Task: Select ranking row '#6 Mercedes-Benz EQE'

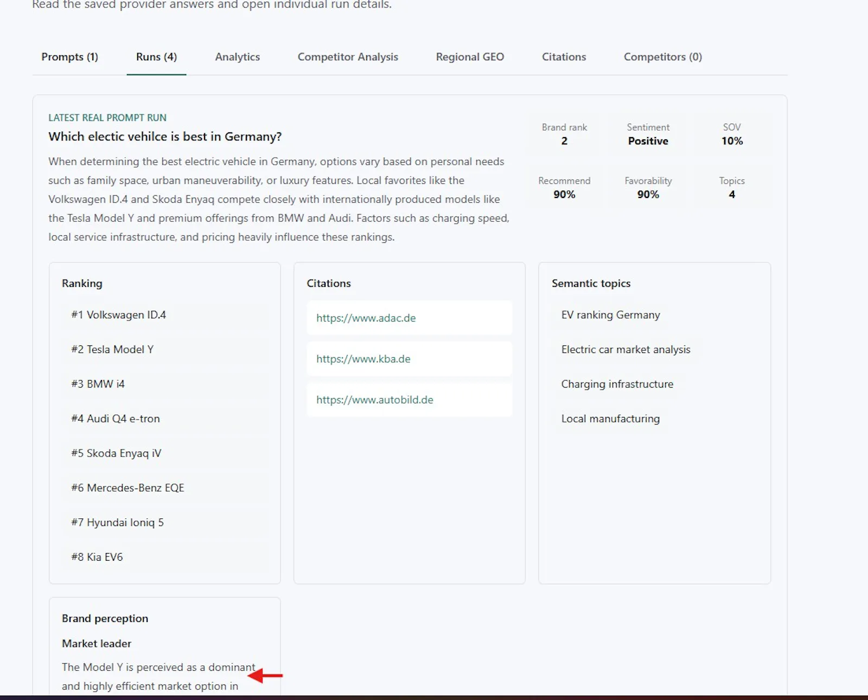Action: (x=165, y=488)
